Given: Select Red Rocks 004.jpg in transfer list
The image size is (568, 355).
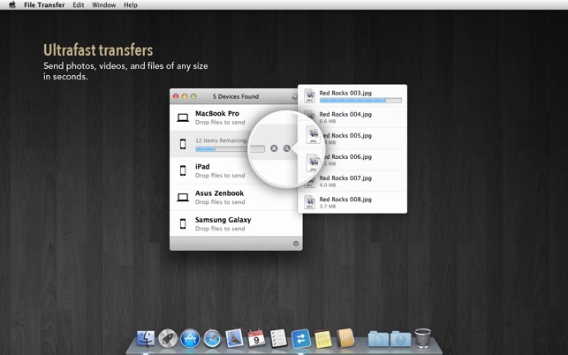Looking at the screenshot, I should tap(352, 117).
